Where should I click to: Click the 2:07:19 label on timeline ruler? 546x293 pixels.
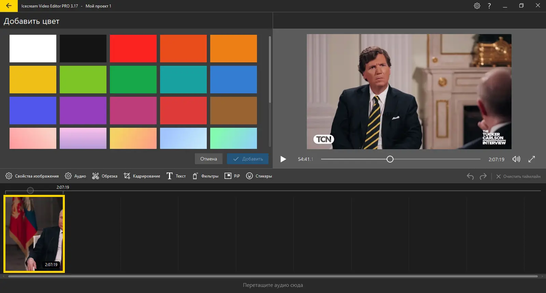(x=63, y=187)
